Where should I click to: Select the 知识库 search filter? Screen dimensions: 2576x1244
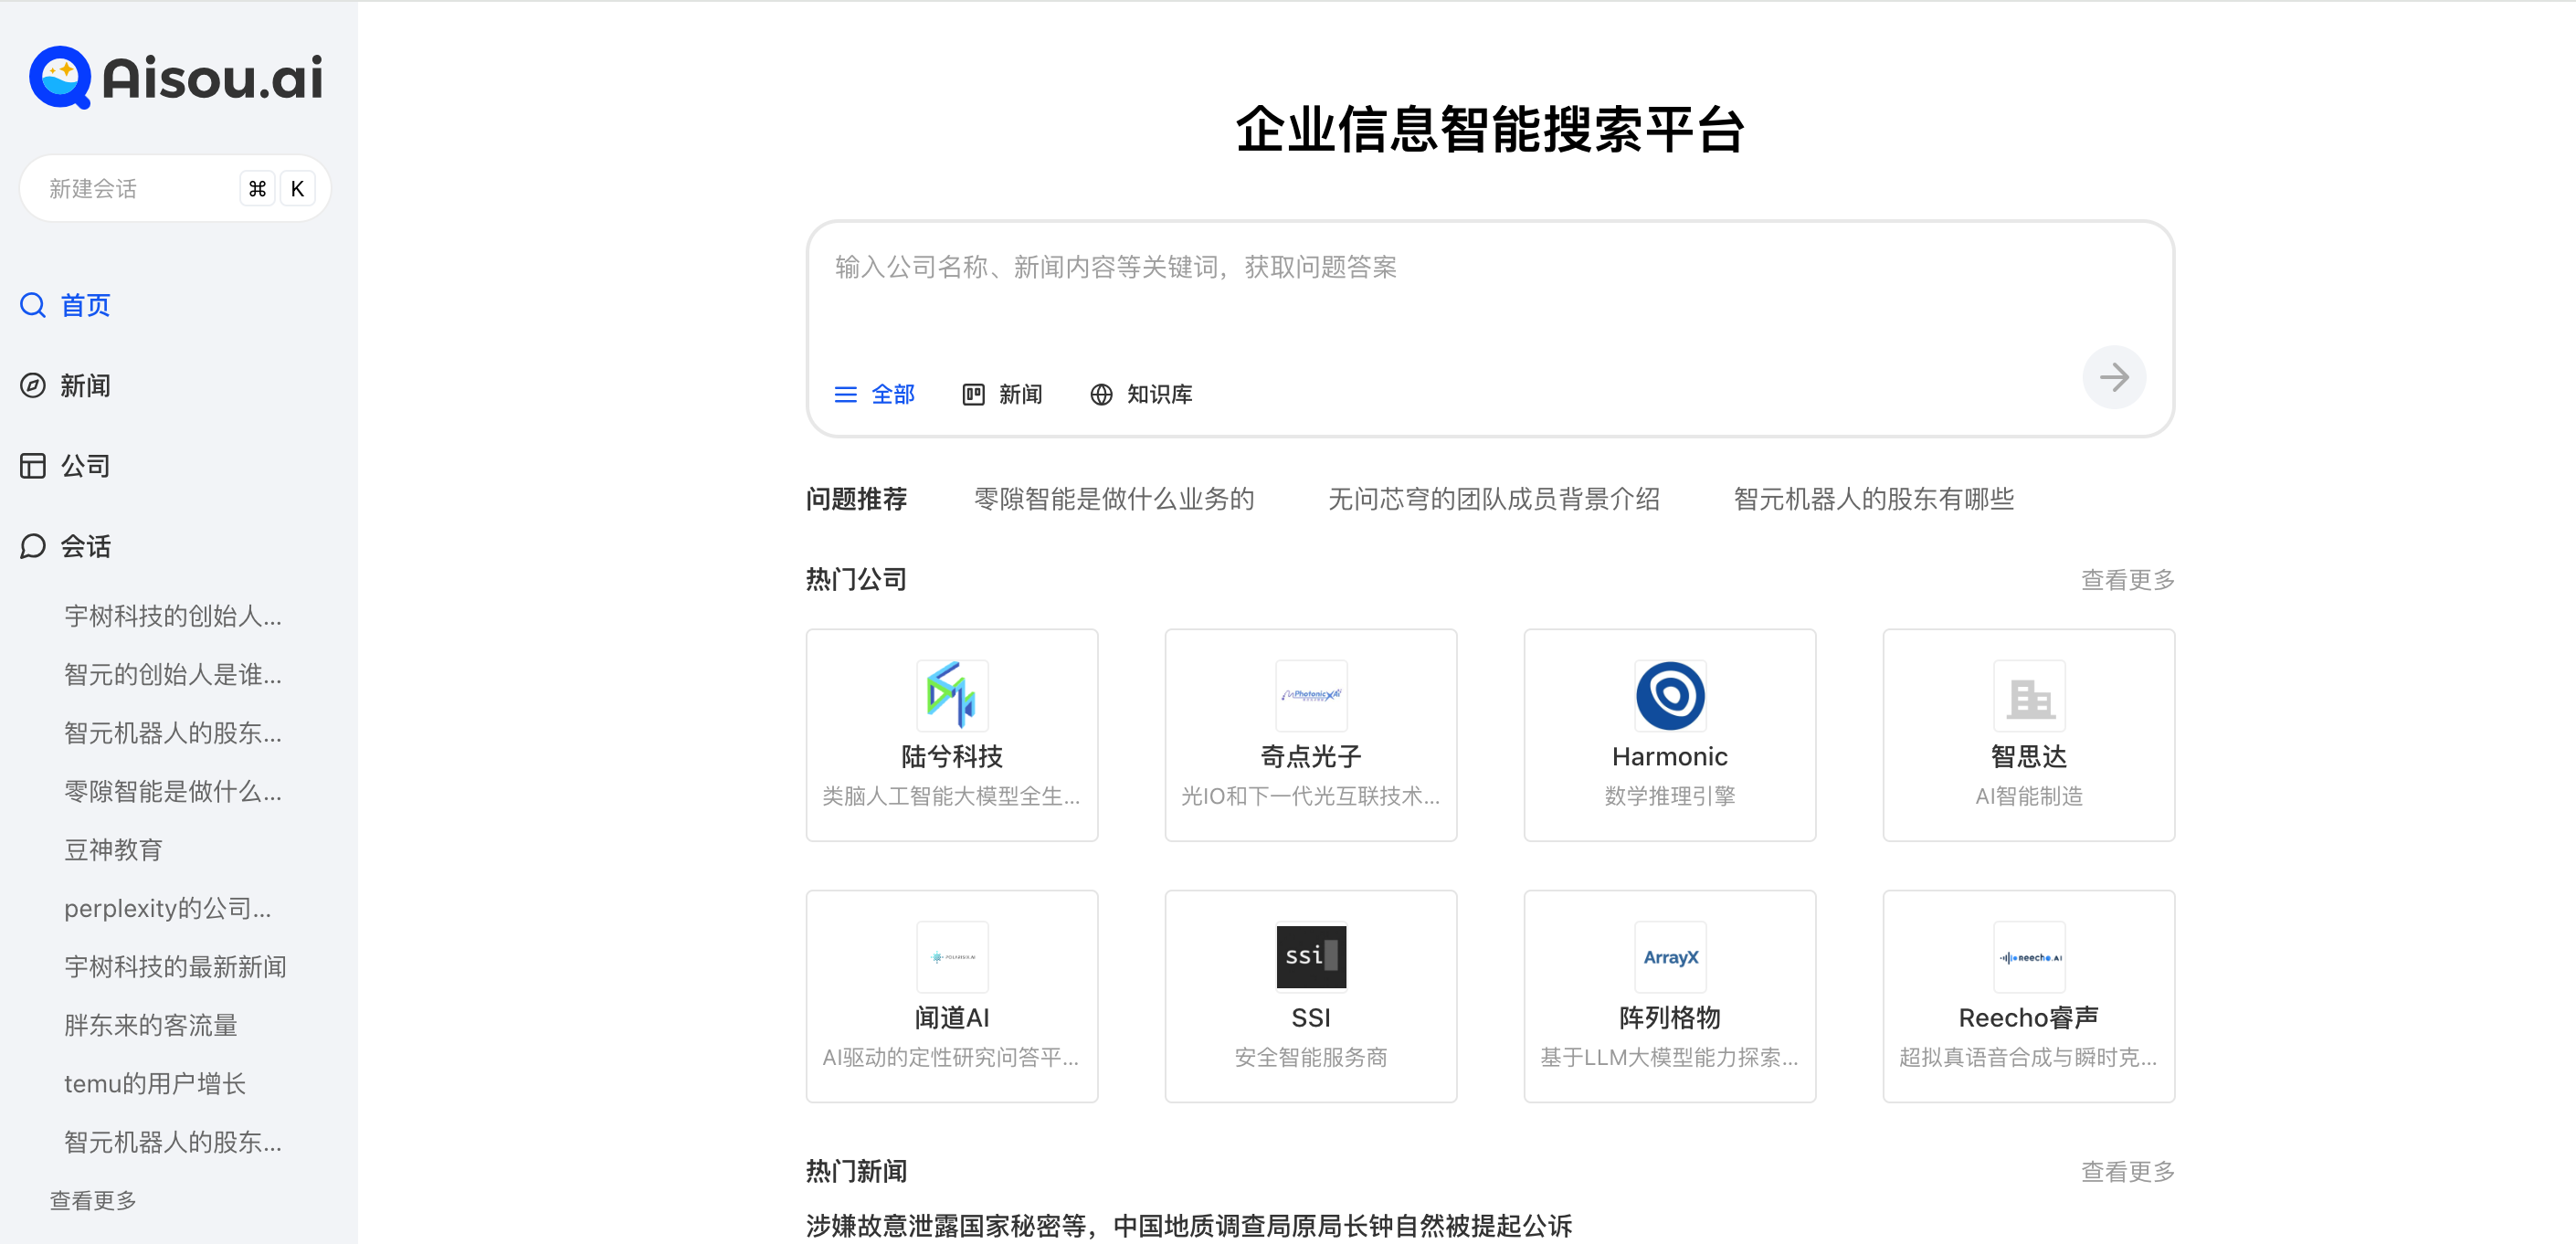click(1141, 394)
